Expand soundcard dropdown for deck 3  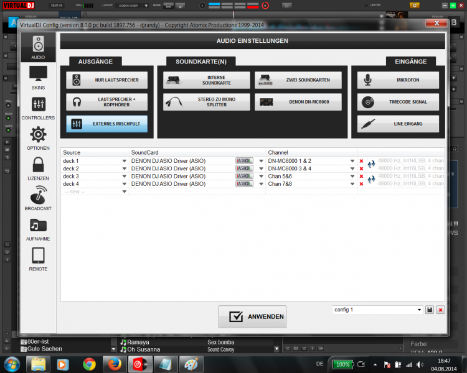[x=261, y=177]
